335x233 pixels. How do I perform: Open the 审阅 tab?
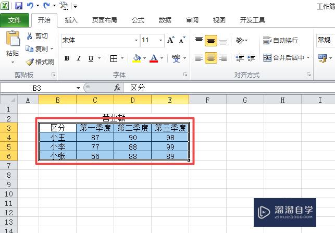[192, 20]
